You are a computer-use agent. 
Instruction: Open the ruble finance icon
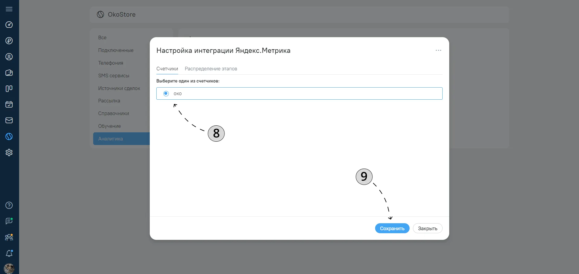tap(9, 41)
